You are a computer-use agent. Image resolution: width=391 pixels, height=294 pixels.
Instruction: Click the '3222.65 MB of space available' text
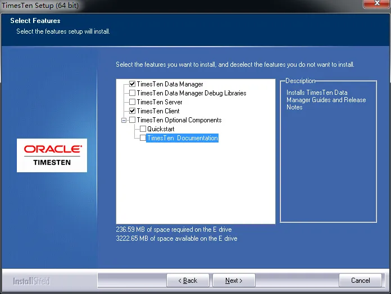click(176, 238)
